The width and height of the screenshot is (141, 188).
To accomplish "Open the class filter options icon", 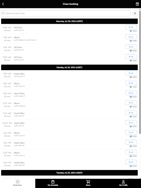I will (x=135, y=13).
